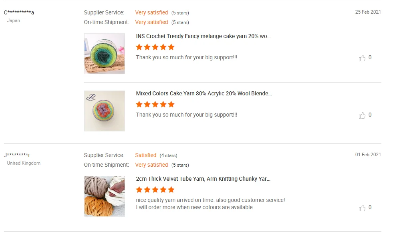Screen dimensions: 393x234
Task: Click Japan reviewer's Supplier Service 'Very satisfied'
Action: (x=151, y=12)
